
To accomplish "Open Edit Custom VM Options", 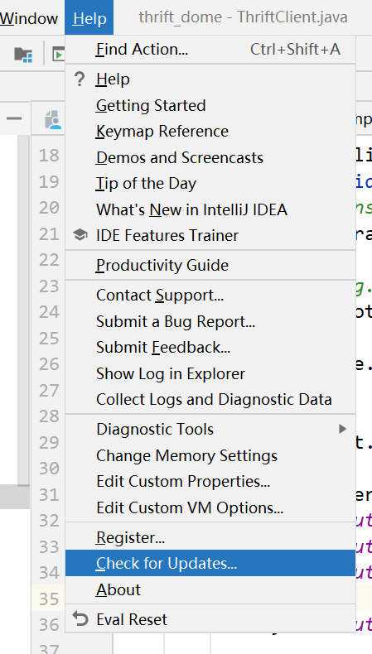I will 210,507.
